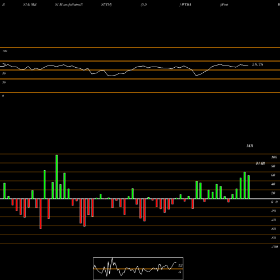
Task: Click the 58.78 RSI value label
Action: pos(258,64)
